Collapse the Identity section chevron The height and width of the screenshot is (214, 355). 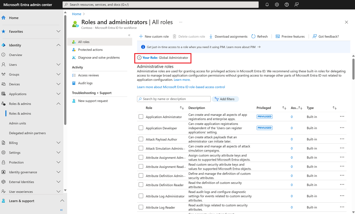[x=59, y=45]
